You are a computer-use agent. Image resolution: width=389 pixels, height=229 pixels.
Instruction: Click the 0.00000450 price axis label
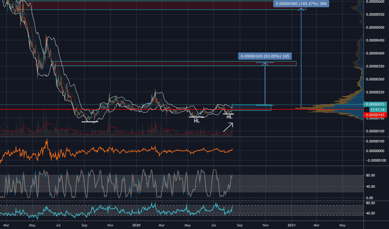(x=375, y=40)
